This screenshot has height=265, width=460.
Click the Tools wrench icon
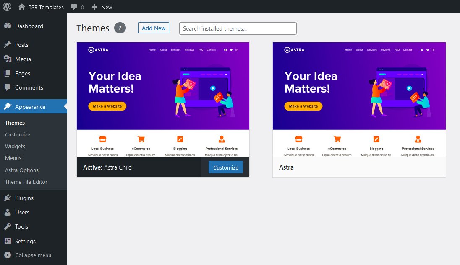[x=8, y=226]
